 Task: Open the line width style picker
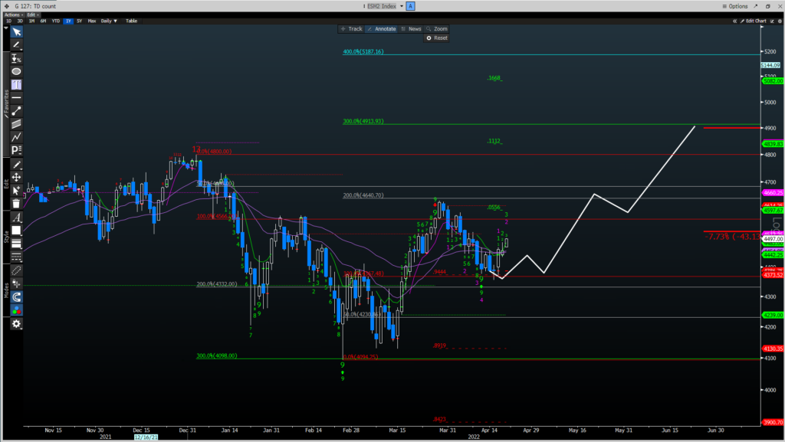click(17, 244)
